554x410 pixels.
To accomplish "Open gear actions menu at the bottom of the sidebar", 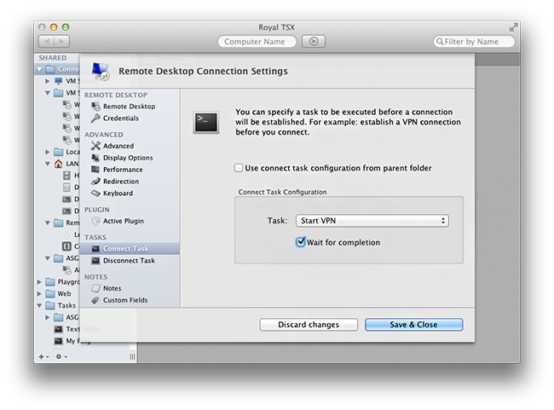I will pyautogui.click(x=61, y=356).
